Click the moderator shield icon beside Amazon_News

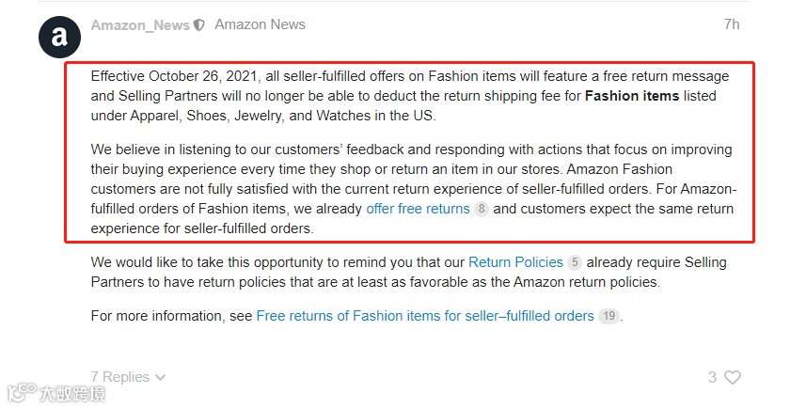(199, 24)
